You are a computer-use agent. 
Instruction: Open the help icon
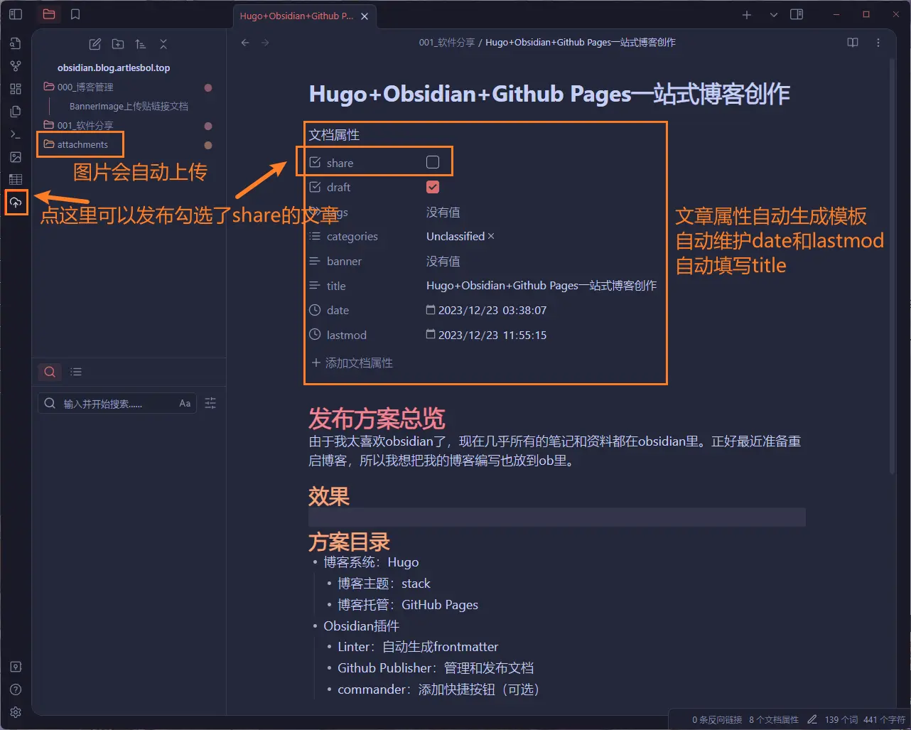click(x=16, y=689)
